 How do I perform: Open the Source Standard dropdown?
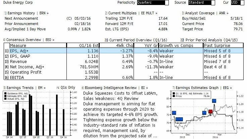201,3
